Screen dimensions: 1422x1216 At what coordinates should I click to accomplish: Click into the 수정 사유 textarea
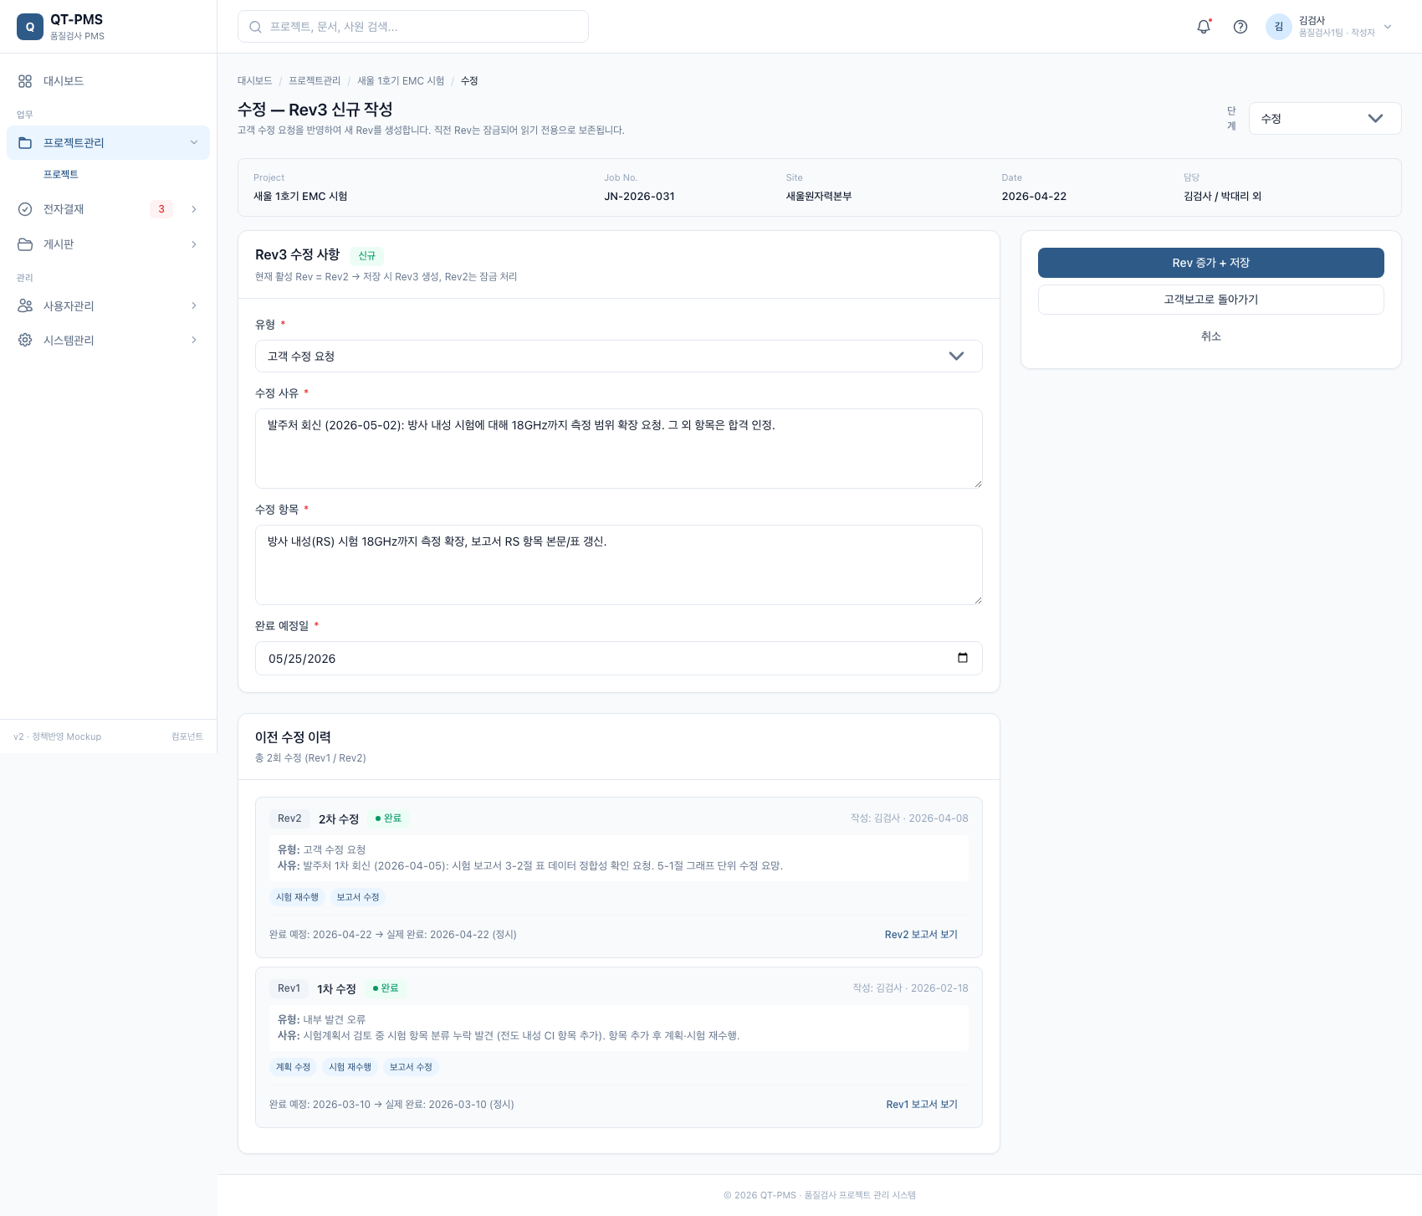tap(619, 449)
